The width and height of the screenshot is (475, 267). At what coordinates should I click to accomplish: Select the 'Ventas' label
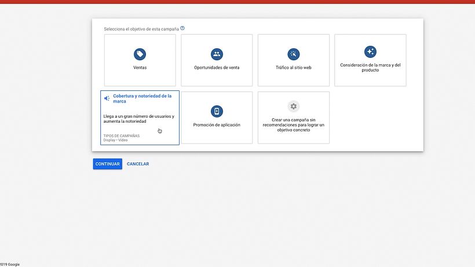(140, 68)
